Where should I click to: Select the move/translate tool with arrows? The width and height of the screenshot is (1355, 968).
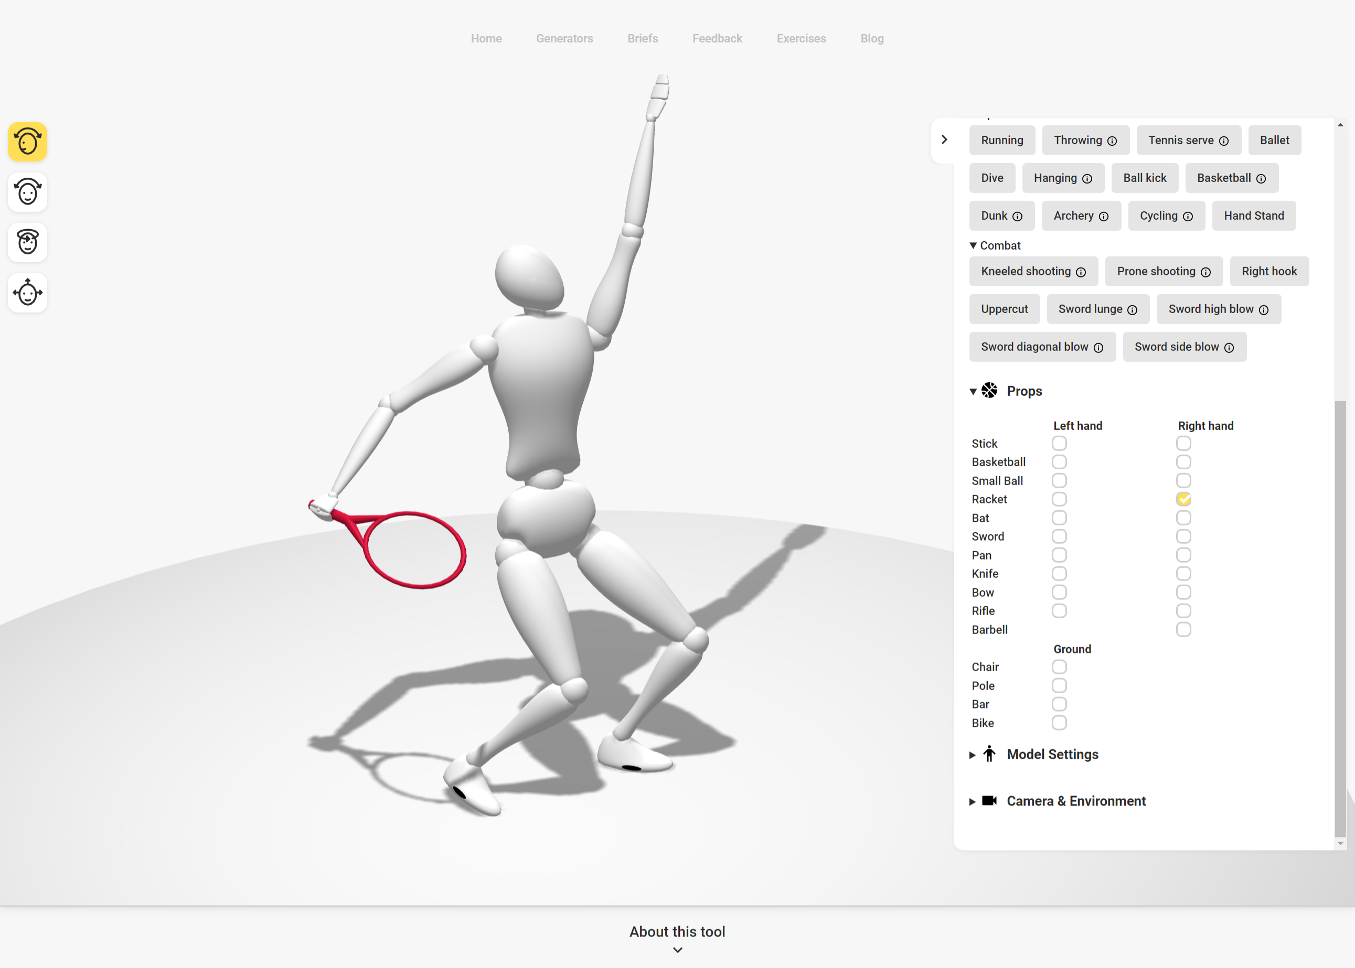pyautogui.click(x=27, y=293)
